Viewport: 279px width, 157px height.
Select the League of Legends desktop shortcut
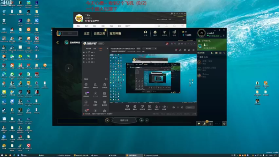(4, 49)
